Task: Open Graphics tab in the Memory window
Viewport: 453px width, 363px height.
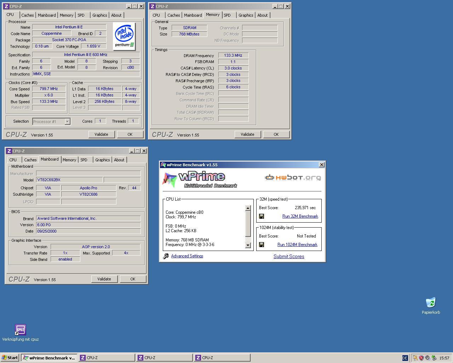Action: [246, 15]
